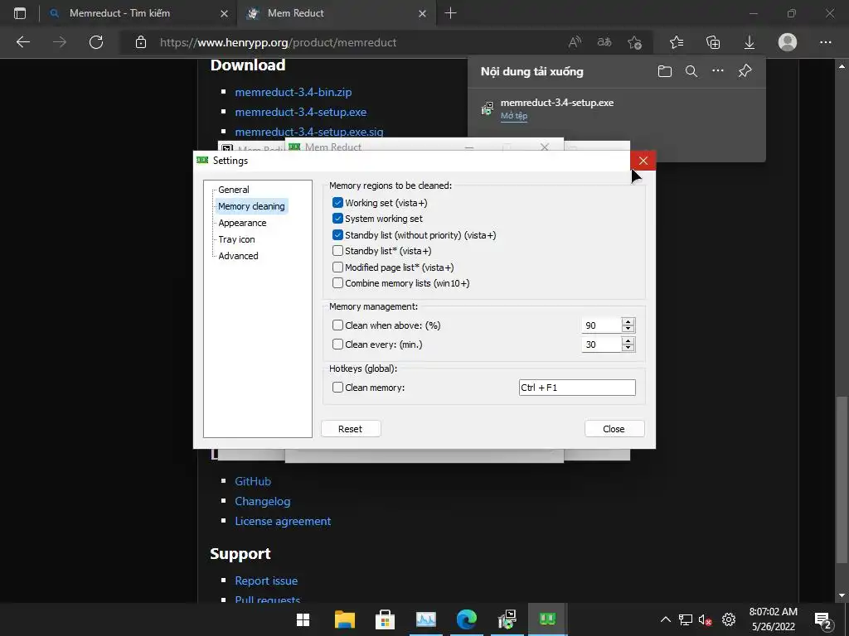Viewport: 849px width, 636px height.
Task: View site information lock icon
Action: click(x=141, y=42)
